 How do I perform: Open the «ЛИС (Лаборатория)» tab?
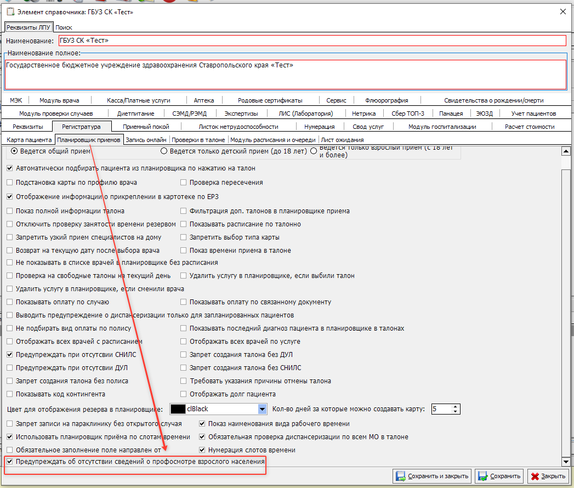tap(306, 114)
